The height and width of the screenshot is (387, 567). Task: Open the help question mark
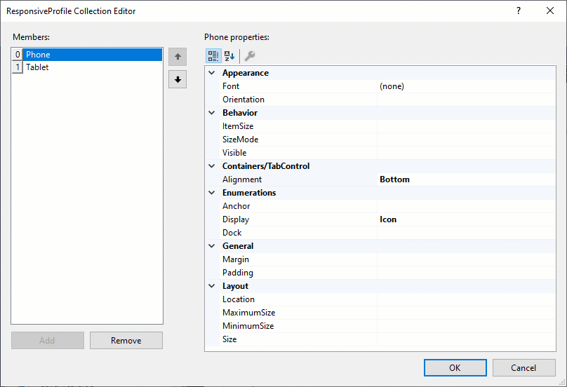coord(519,11)
